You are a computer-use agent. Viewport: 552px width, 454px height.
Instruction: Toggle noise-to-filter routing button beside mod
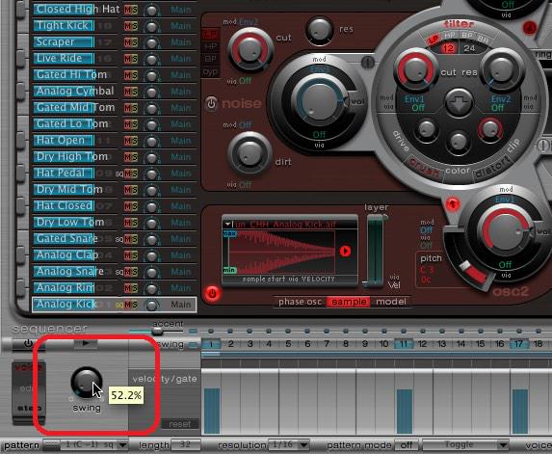368,62
